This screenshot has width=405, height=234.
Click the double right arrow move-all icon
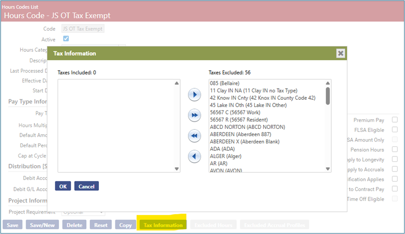tap(194, 115)
